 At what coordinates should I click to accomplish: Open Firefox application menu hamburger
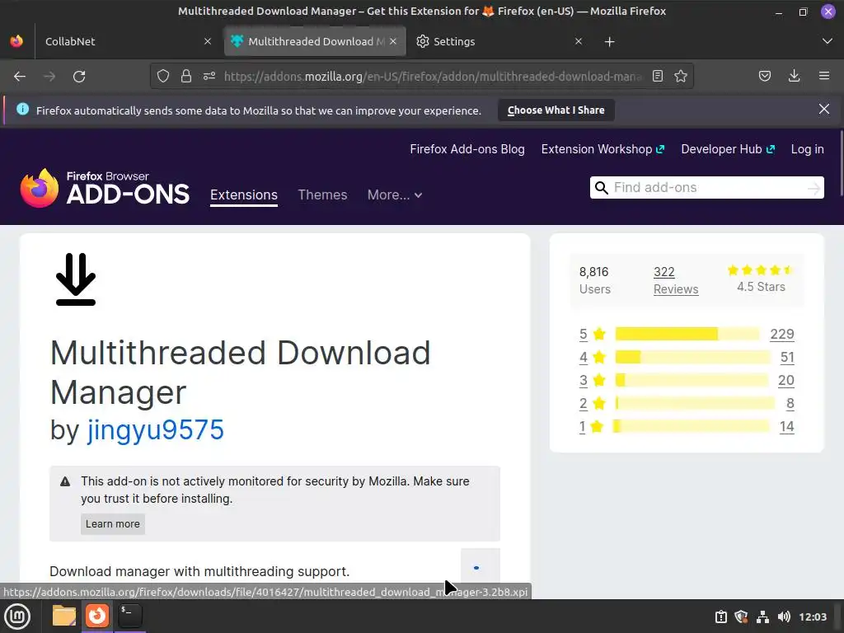tap(824, 76)
